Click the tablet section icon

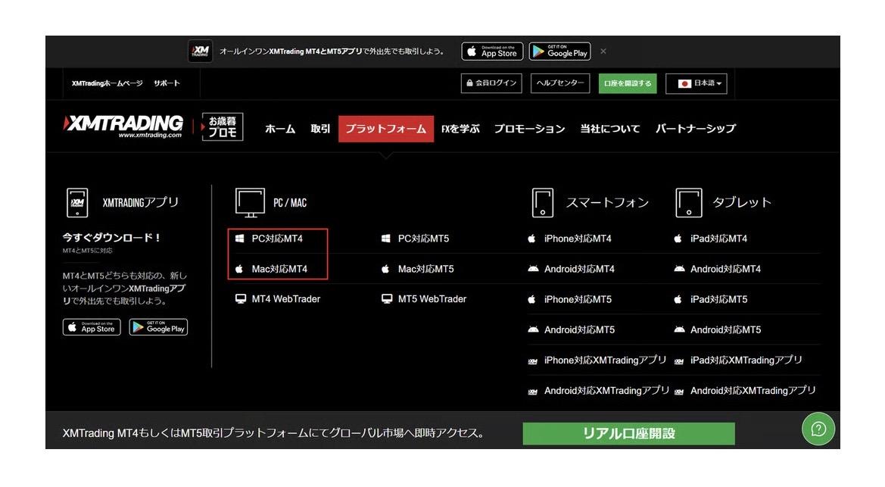coord(688,202)
